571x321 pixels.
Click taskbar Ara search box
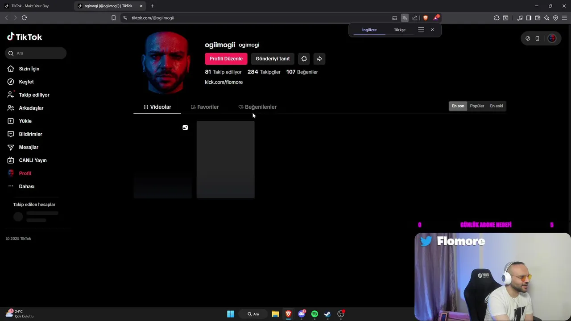coord(253,314)
